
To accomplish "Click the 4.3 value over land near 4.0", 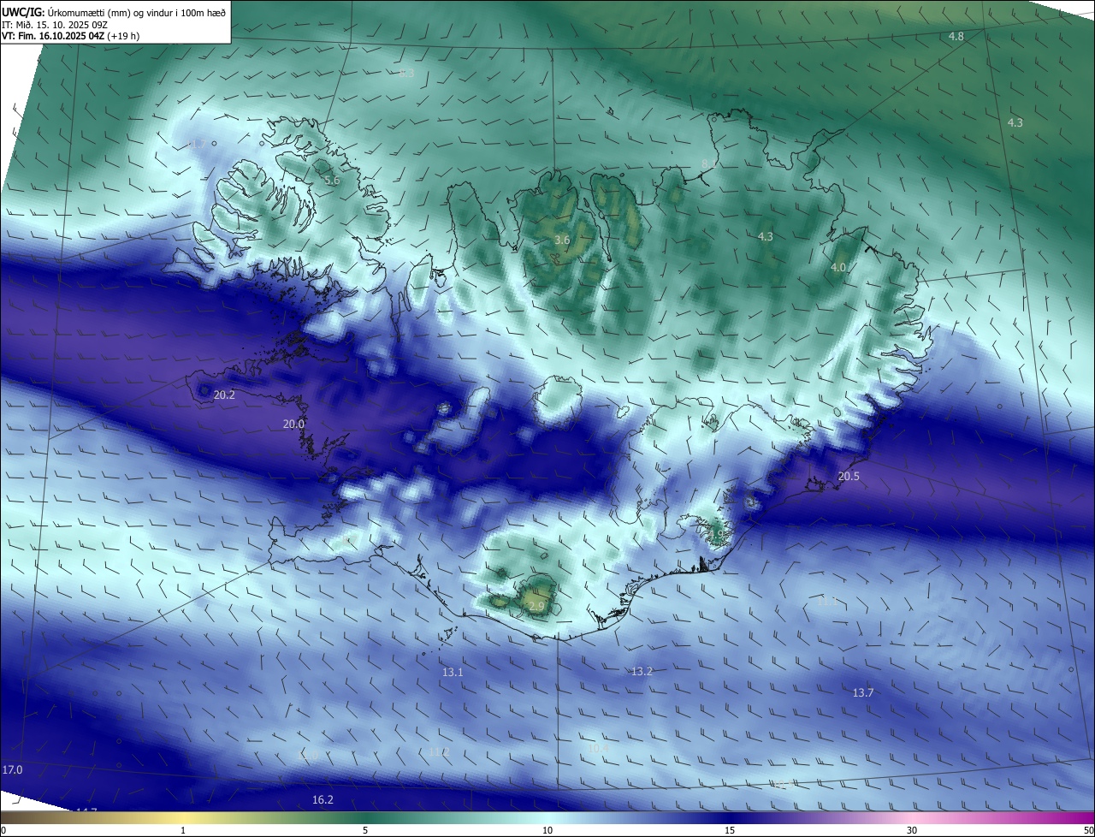I will tap(766, 236).
